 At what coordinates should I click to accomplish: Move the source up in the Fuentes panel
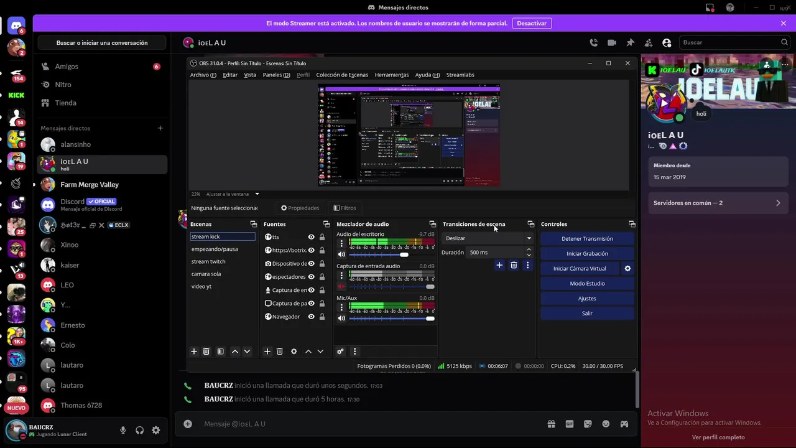pyautogui.click(x=308, y=352)
